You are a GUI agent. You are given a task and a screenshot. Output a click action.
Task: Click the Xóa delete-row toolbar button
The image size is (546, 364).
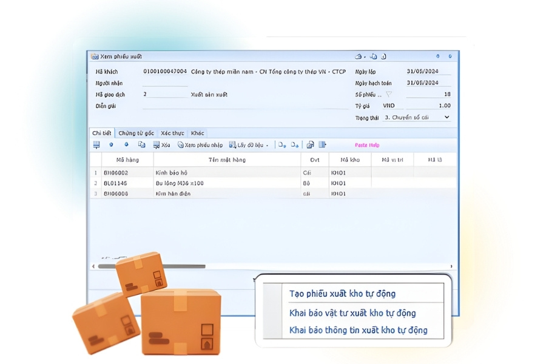[x=161, y=145]
